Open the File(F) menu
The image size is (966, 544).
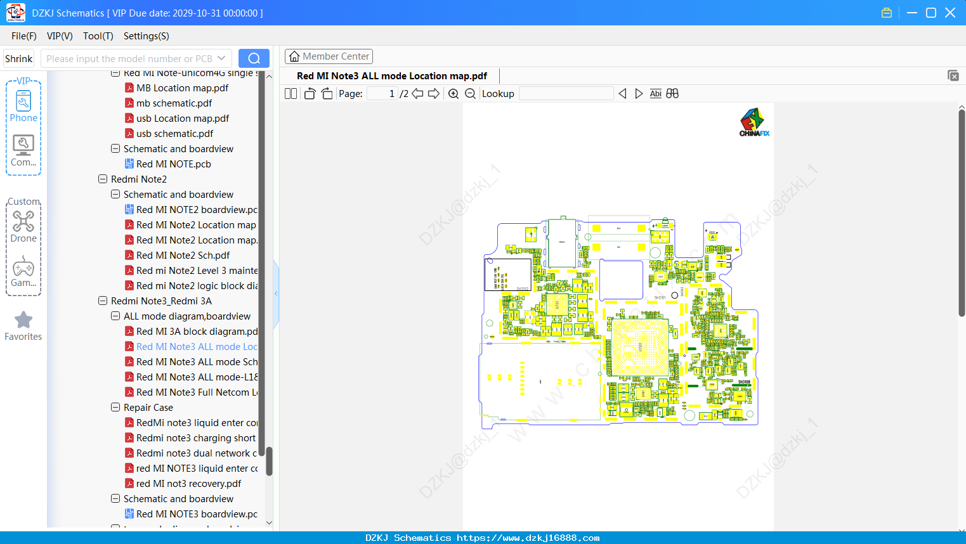pyautogui.click(x=24, y=36)
